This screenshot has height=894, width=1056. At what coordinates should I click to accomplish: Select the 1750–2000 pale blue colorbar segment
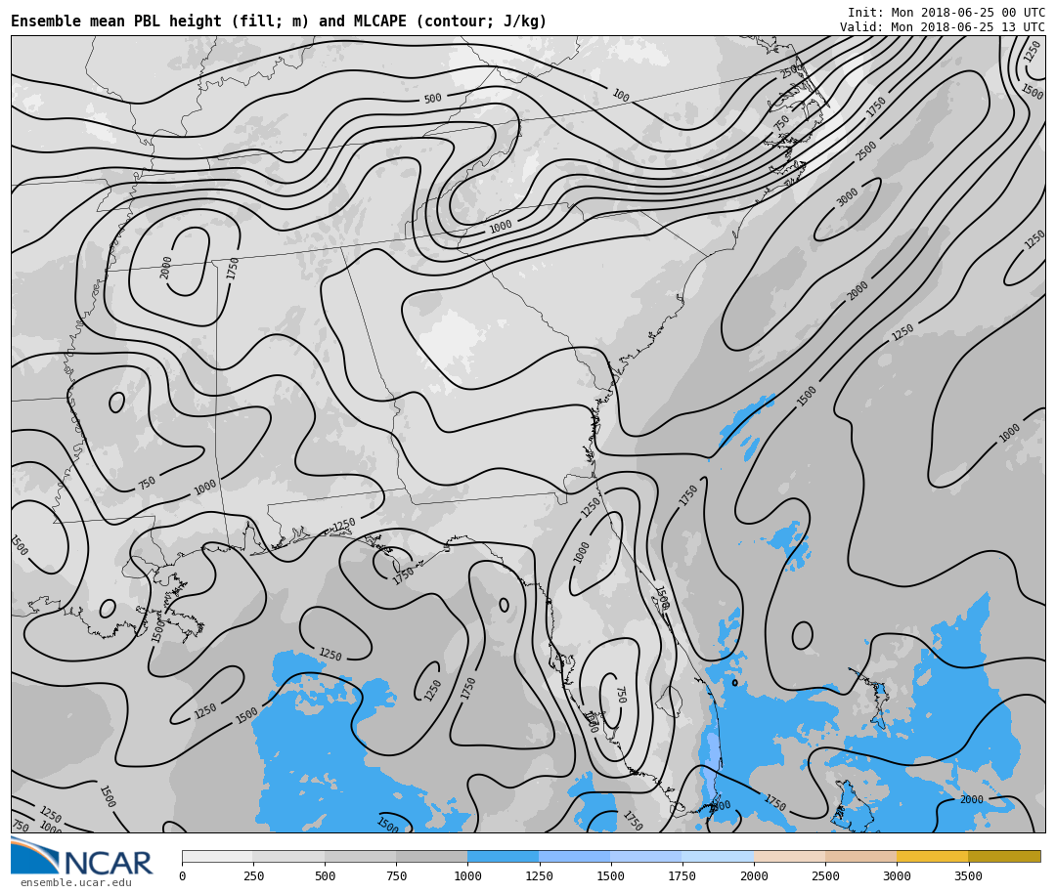pos(718,856)
